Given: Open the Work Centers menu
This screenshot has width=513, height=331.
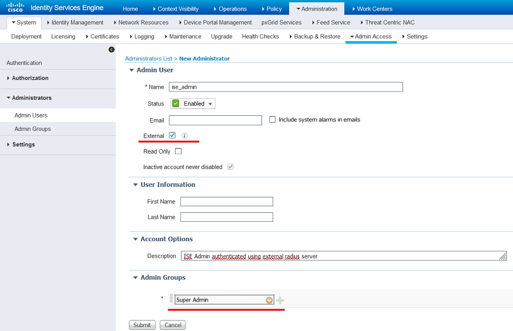Looking at the screenshot, I should click(373, 9).
